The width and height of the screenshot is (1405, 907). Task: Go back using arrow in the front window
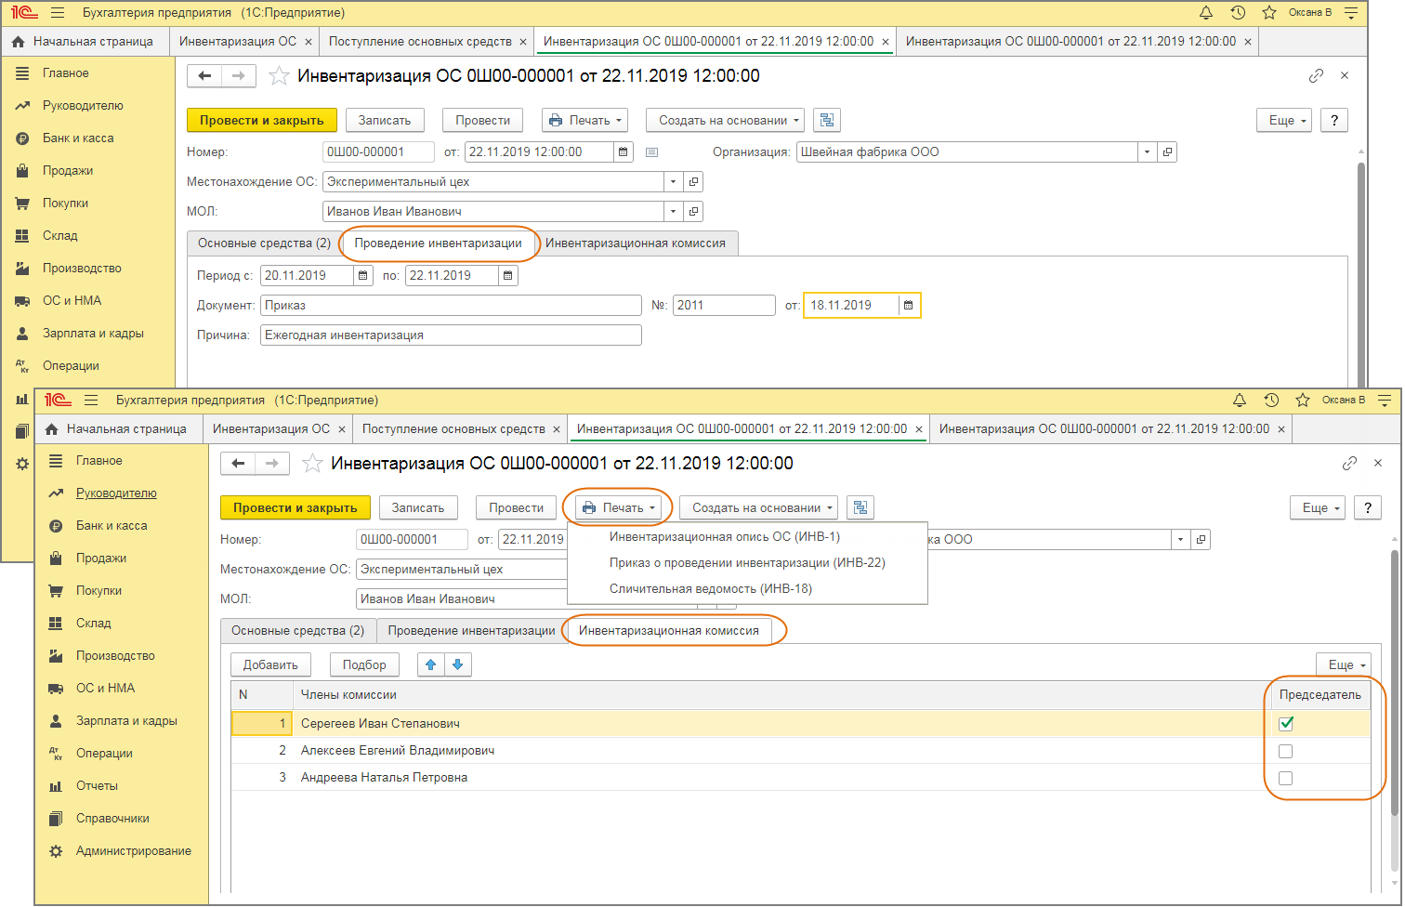pos(239,464)
